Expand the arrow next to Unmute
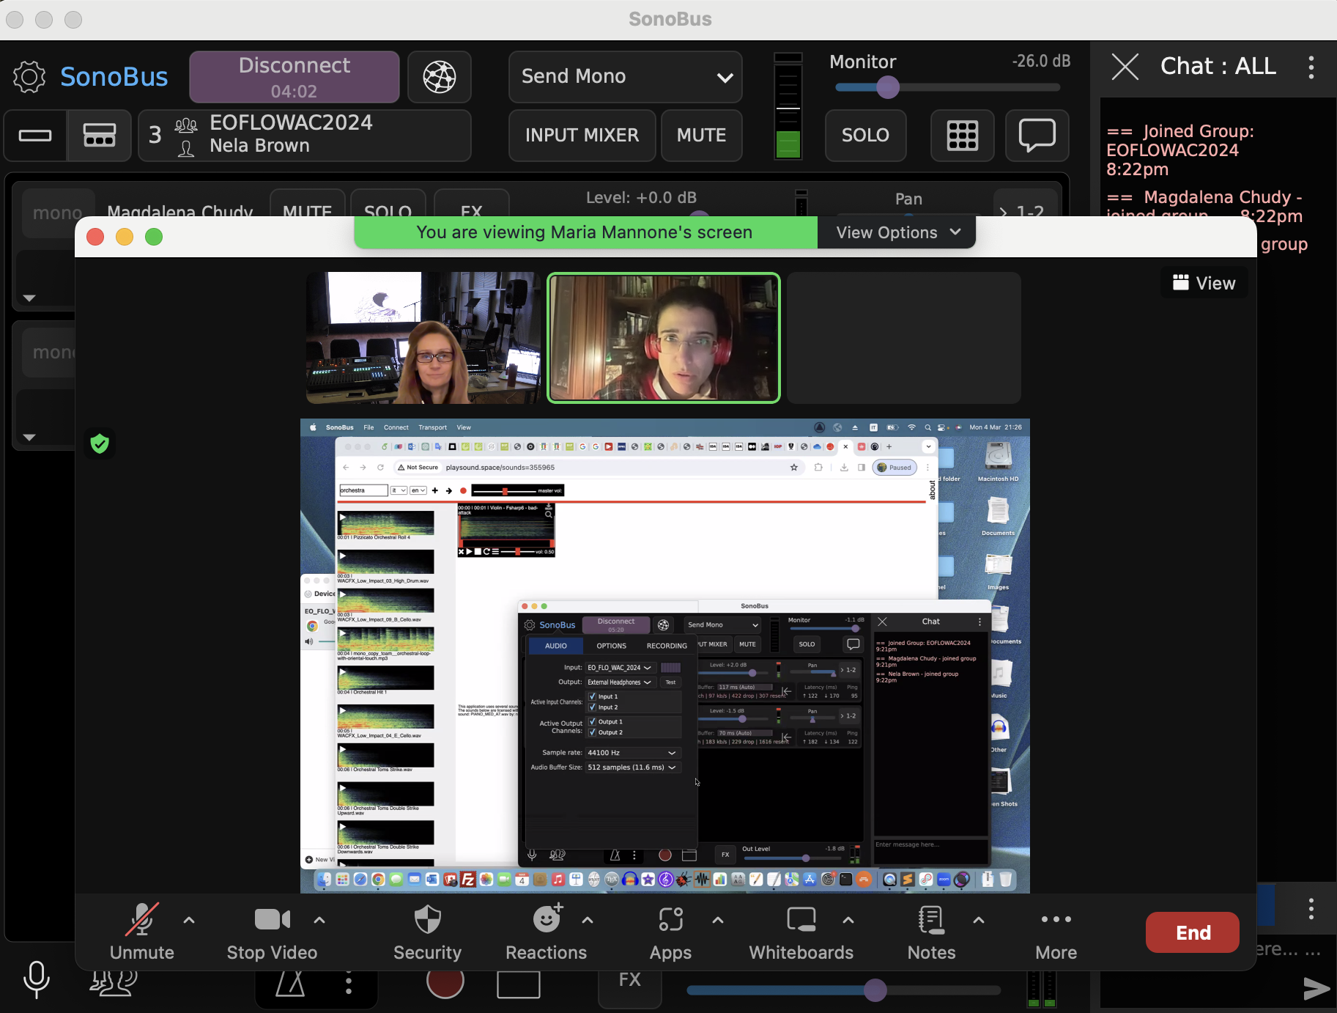1337x1013 pixels. point(189,920)
